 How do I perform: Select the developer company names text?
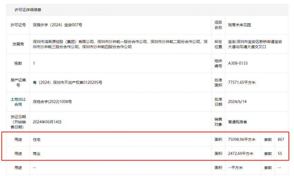click(120, 44)
